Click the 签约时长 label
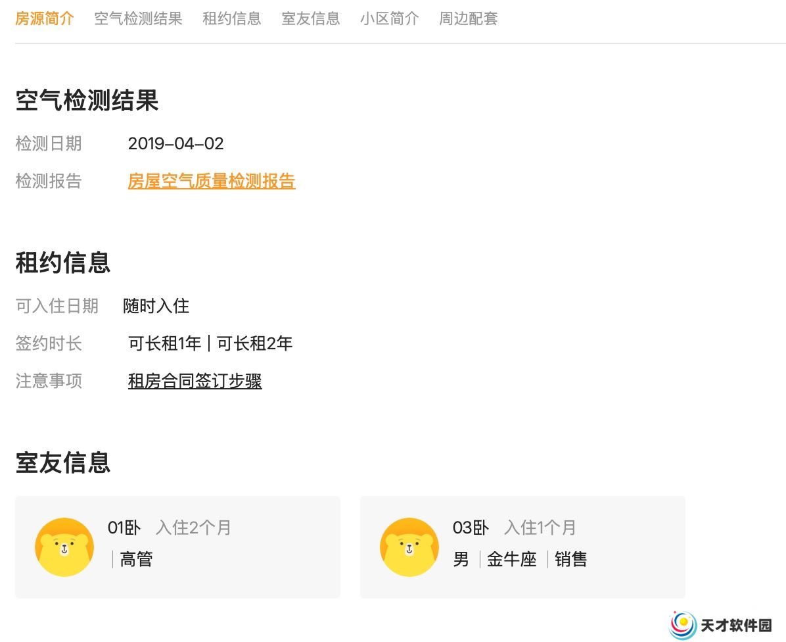Screen dimensions: 786x642 [49, 343]
